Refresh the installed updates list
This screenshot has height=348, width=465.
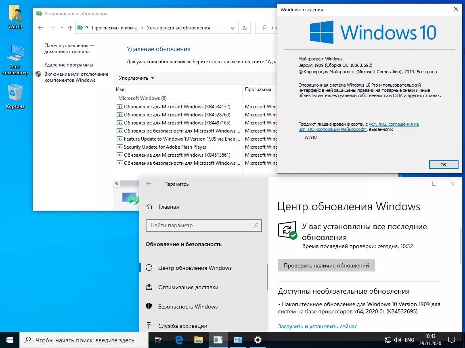[244, 28]
